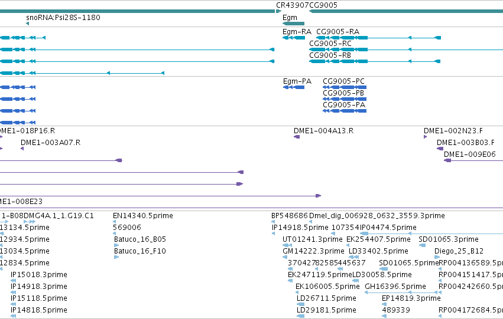Click the CG9005-PB protein label
503x319 pixels.
tap(343, 93)
